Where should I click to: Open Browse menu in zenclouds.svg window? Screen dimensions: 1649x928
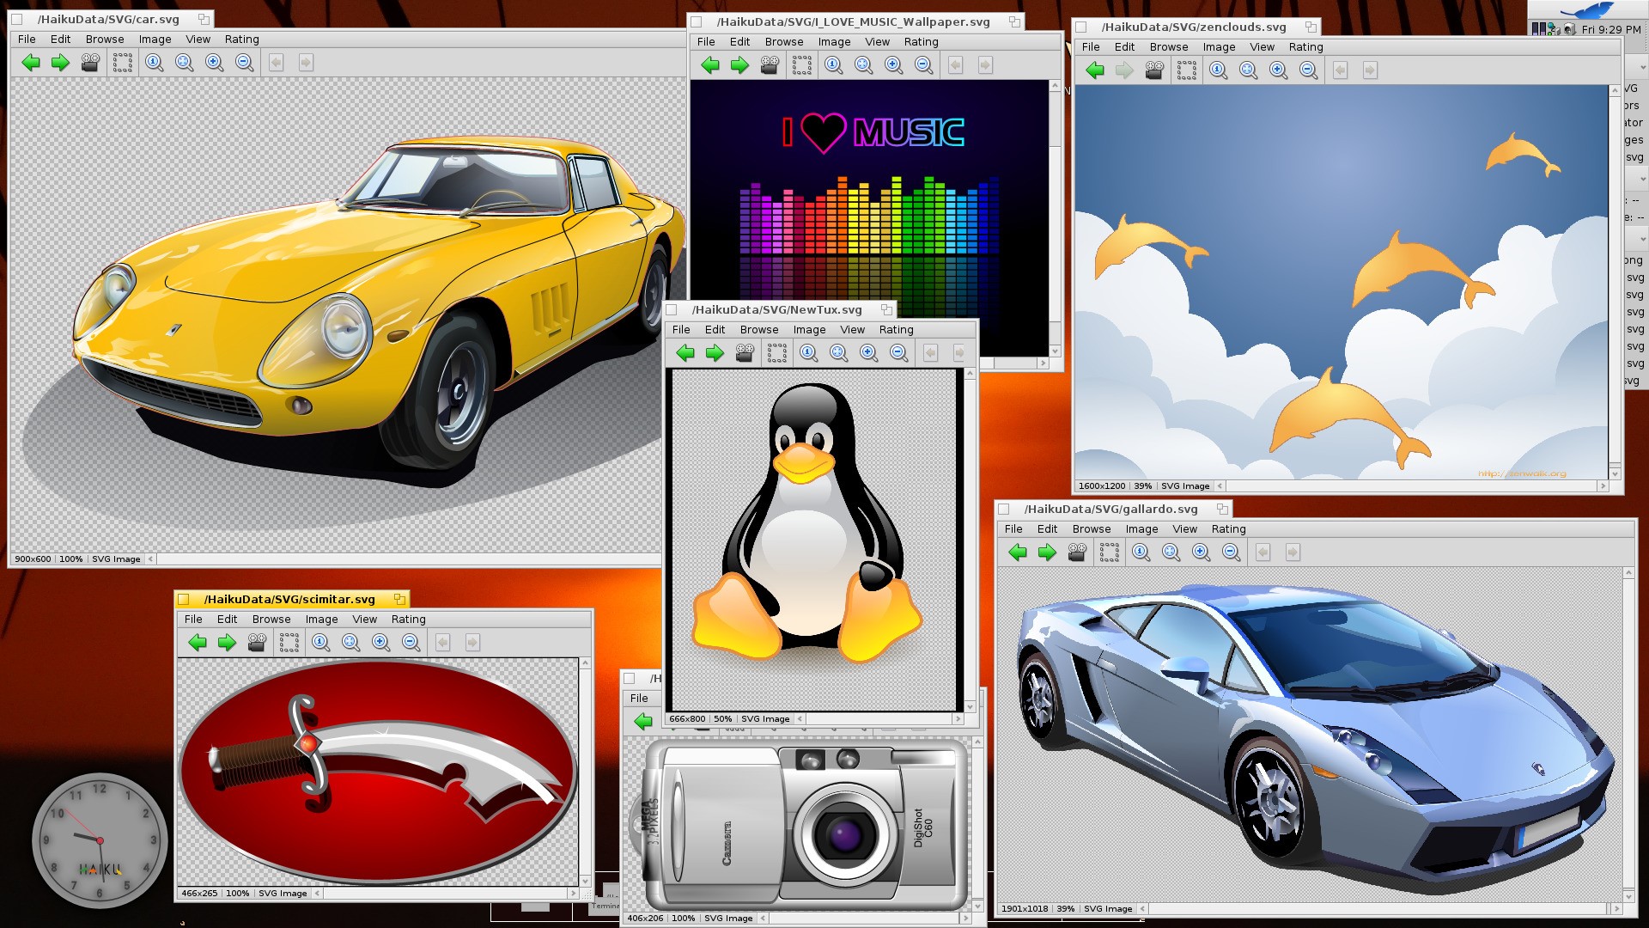pyautogui.click(x=1168, y=47)
